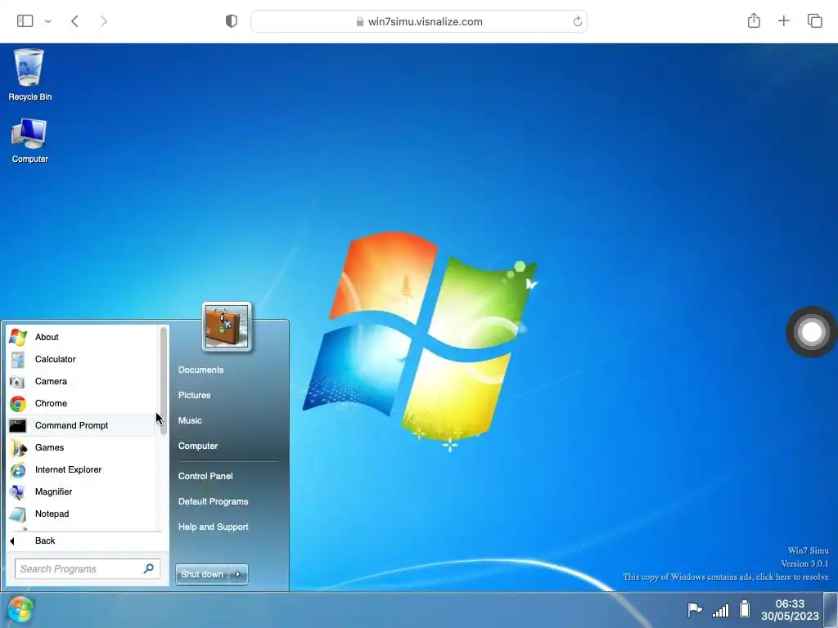Click the Safari back arrow

point(74,21)
